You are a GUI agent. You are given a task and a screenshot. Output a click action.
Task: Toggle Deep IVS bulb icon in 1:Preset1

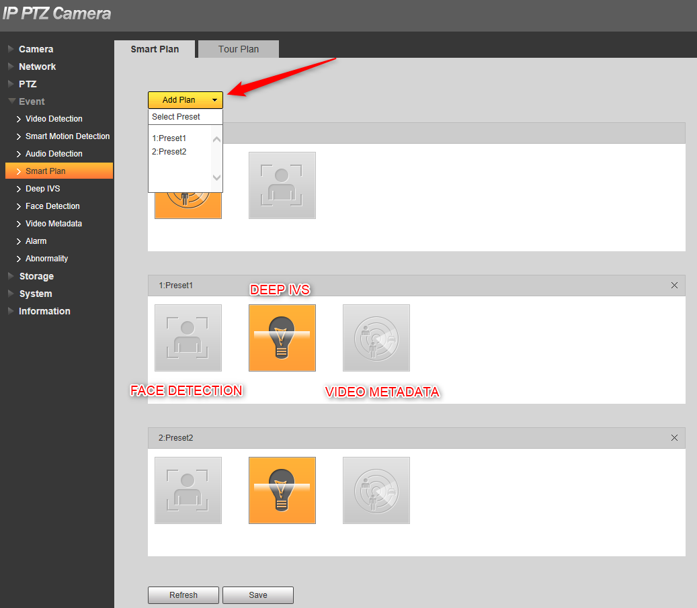pos(282,338)
